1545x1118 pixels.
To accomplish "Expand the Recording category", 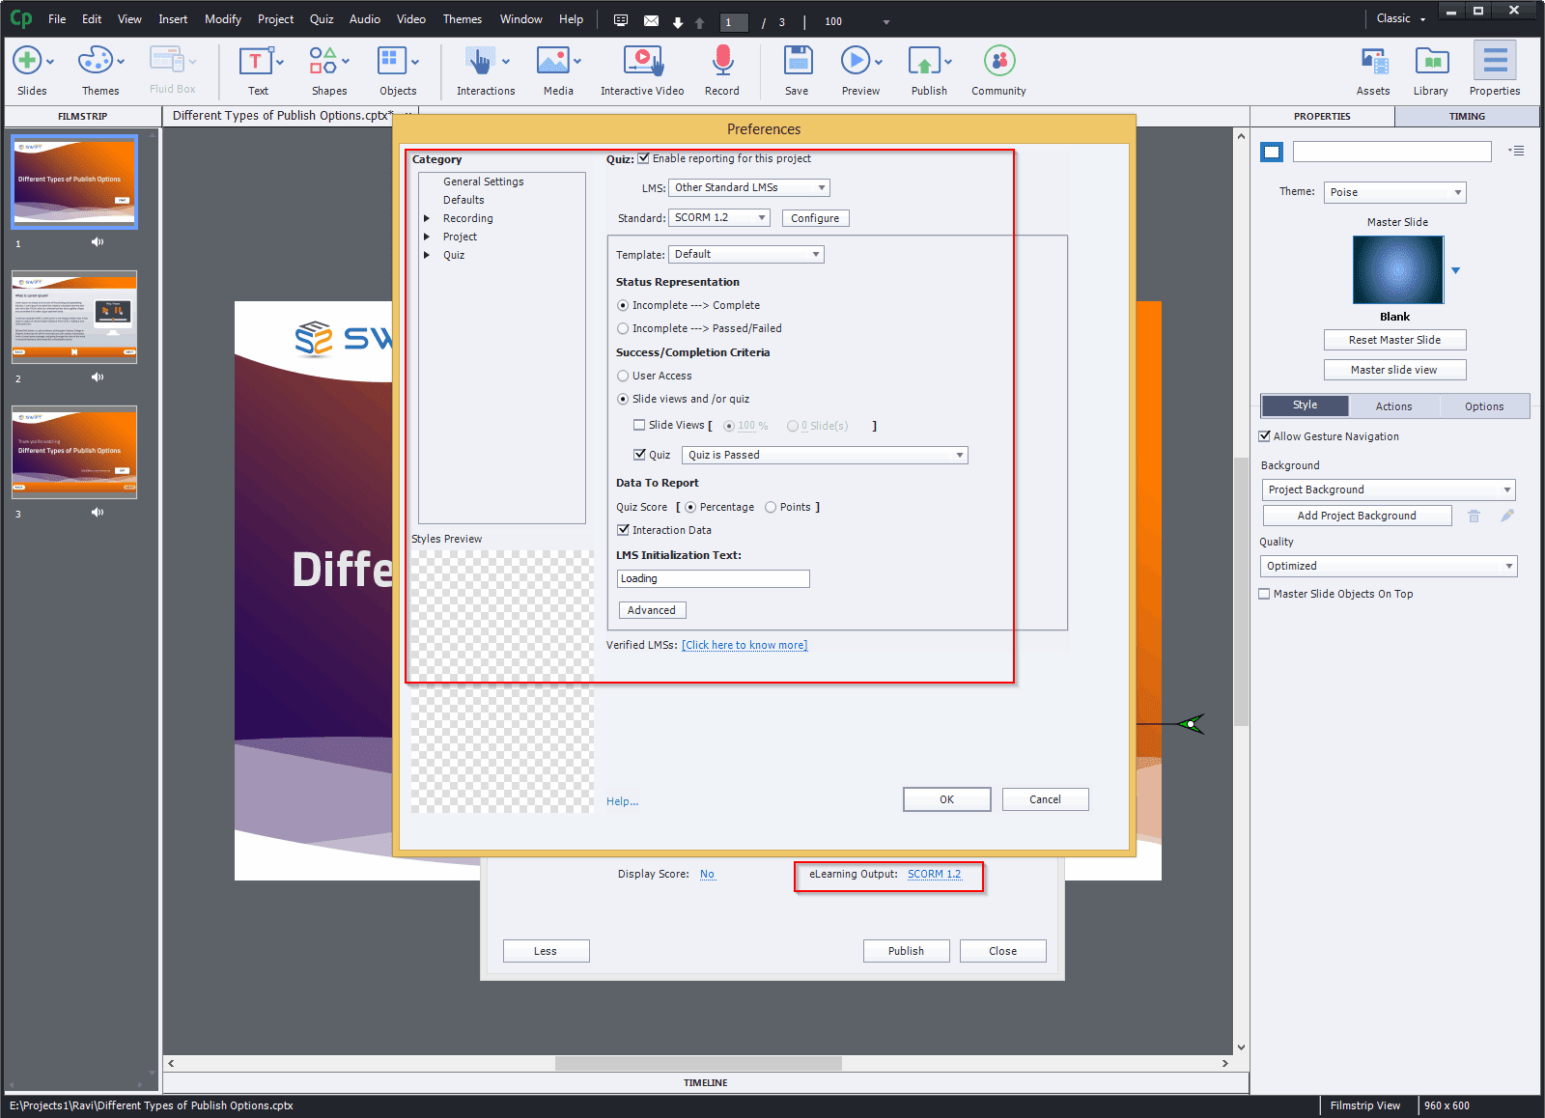I will [428, 218].
